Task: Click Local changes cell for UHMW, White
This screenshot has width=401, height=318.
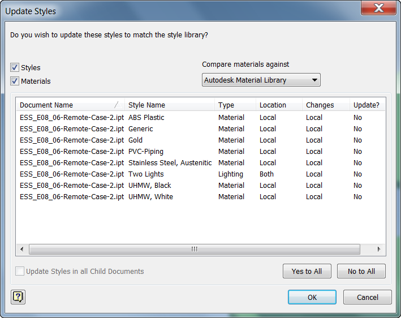Action: click(x=314, y=196)
